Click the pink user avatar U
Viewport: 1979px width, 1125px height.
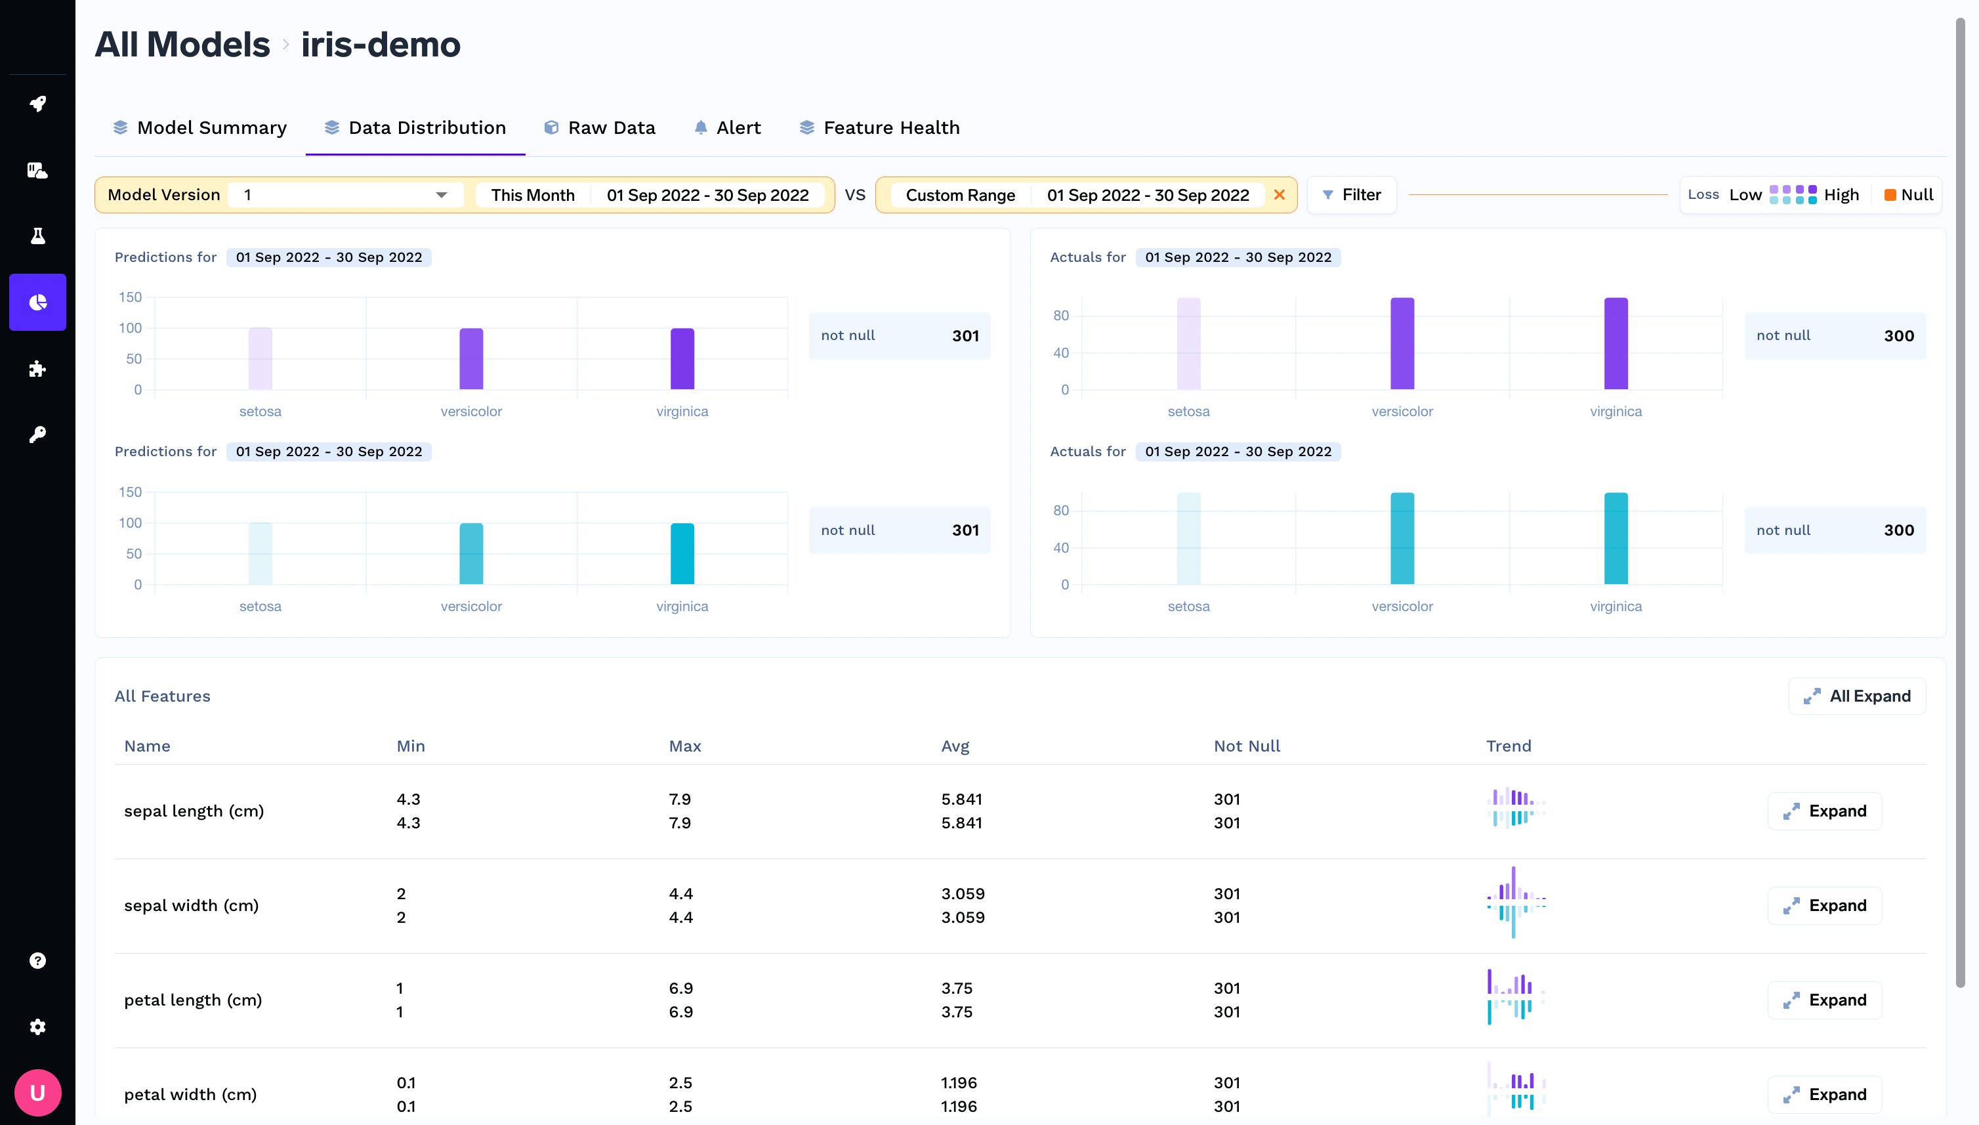[37, 1093]
